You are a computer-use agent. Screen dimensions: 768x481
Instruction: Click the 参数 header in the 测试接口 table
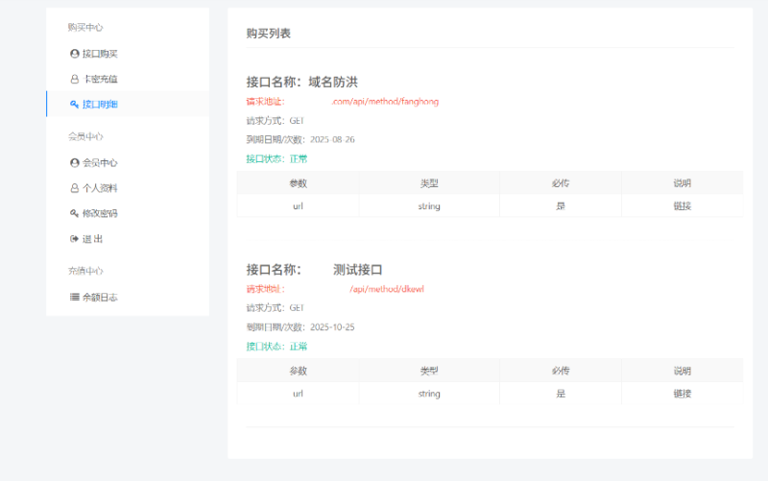coord(298,371)
